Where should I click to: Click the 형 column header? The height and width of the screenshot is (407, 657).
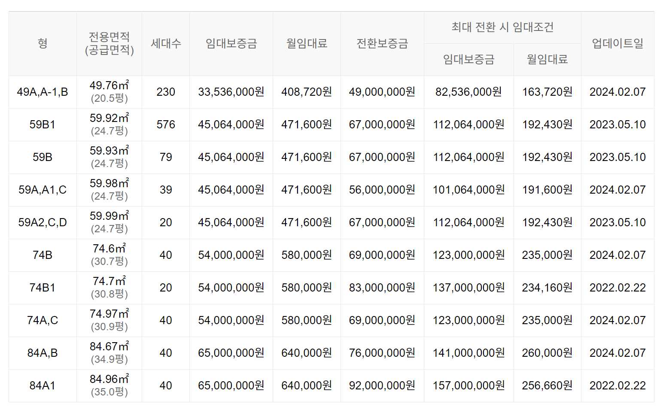click(43, 43)
